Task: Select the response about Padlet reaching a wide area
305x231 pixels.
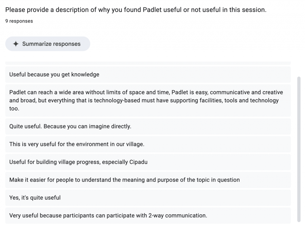Action: (148, 100)
